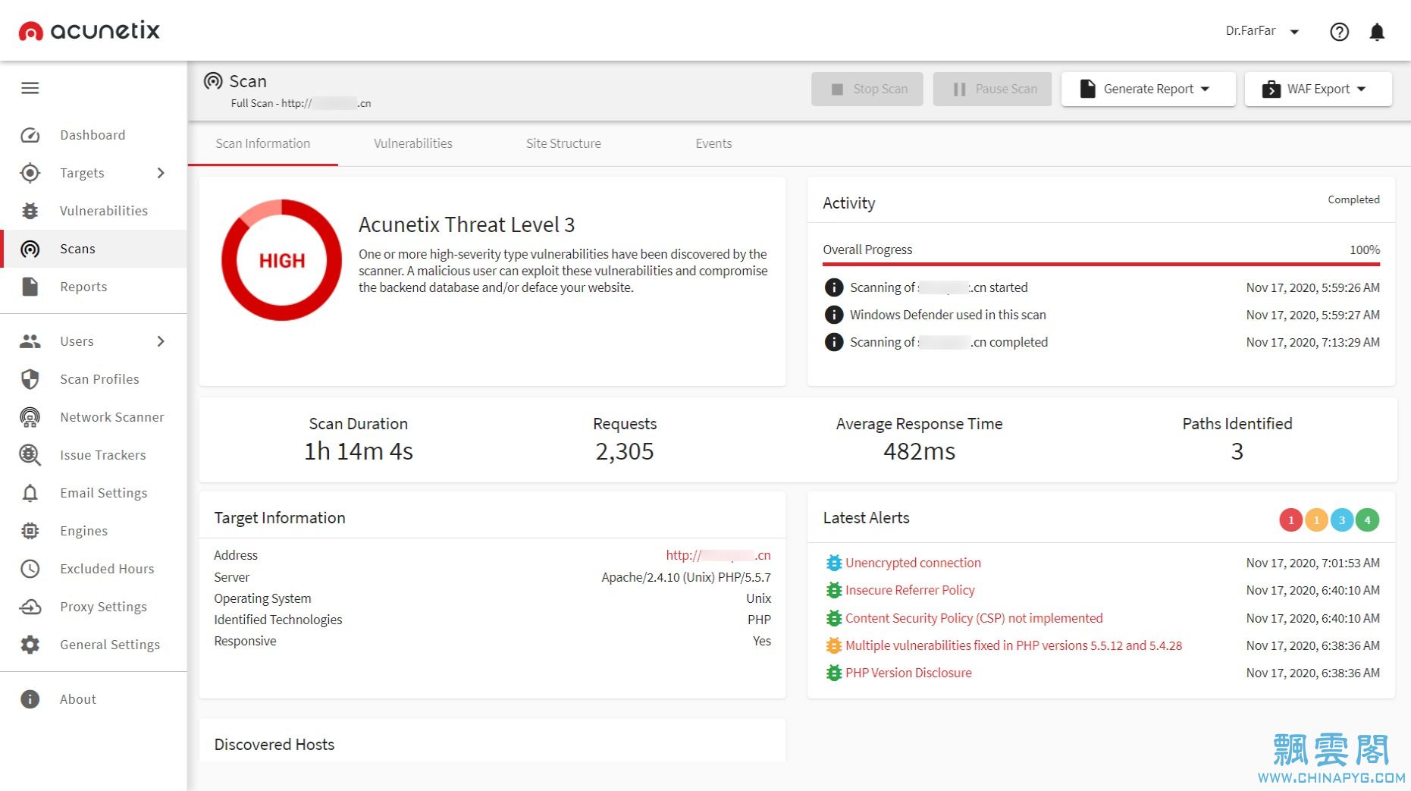
Task: Open the About info icon
Action: [30, 699]
